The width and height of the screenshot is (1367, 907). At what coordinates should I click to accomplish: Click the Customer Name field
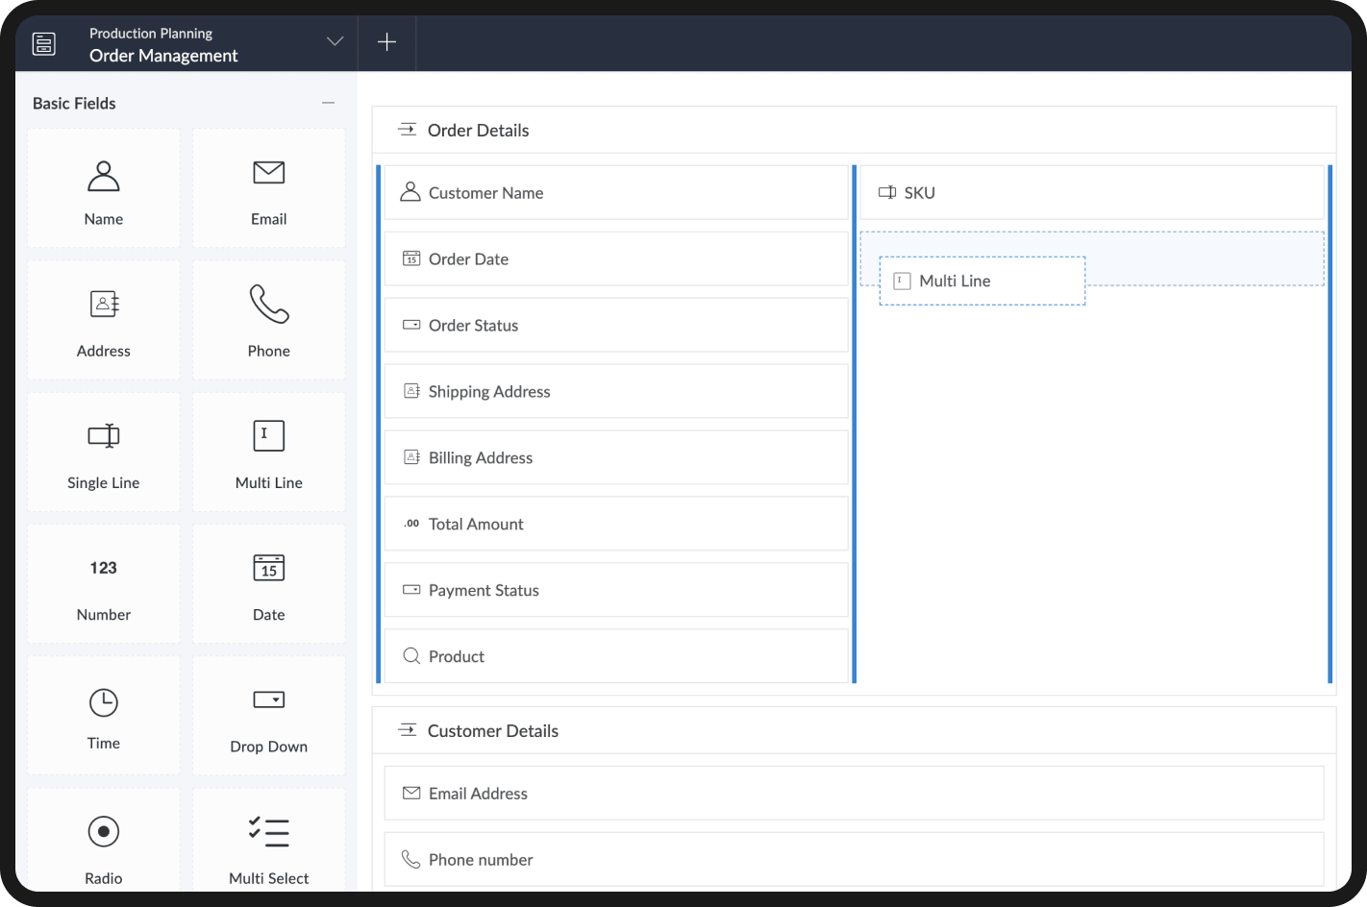coord(615,193)
